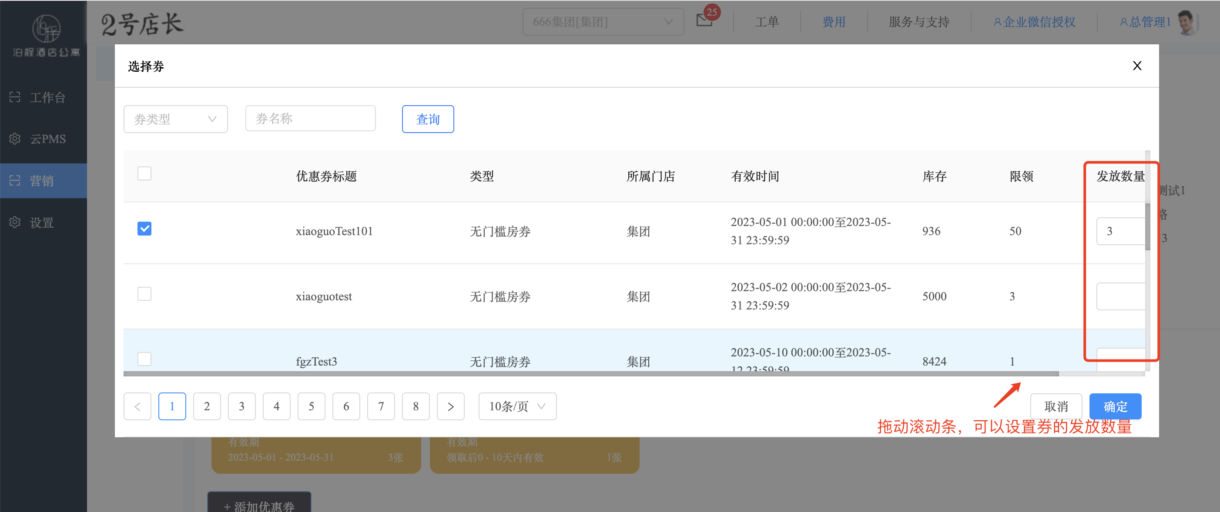Click the 有效时间 column header

[x=755, y=176]
